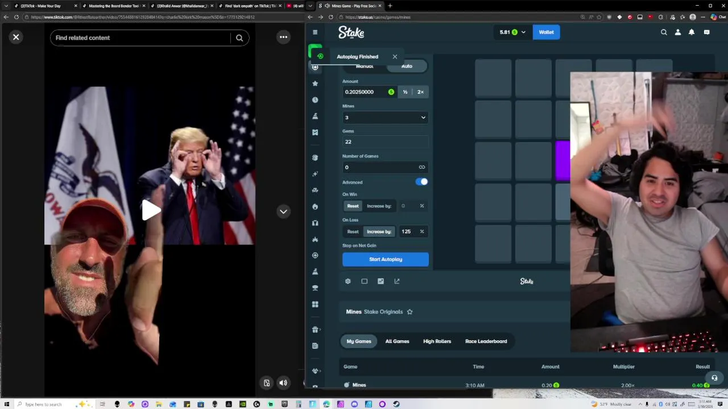Open the user profile icon on Stake
Image resolution: width=728 pixels, height=409 pixels.
678,32
